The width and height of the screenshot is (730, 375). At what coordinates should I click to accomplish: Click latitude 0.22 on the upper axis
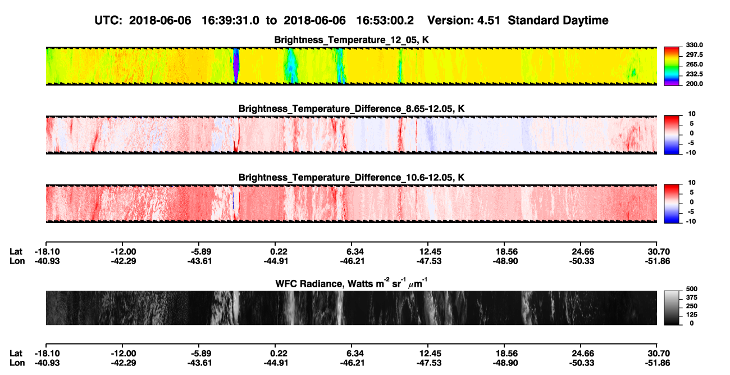pos(278,251)
